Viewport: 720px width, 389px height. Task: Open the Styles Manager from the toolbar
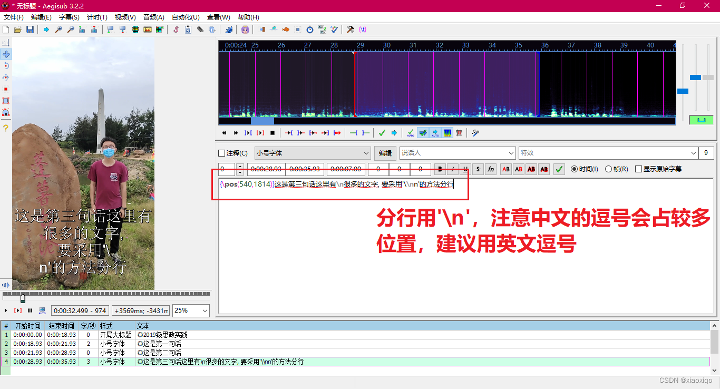[x=175, y=30]
